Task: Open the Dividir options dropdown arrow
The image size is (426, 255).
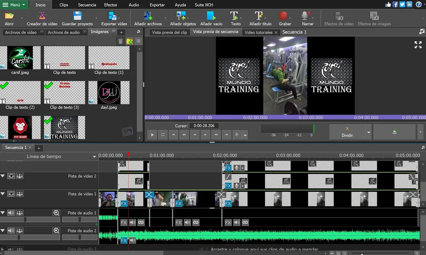Action: click(369, 132)
